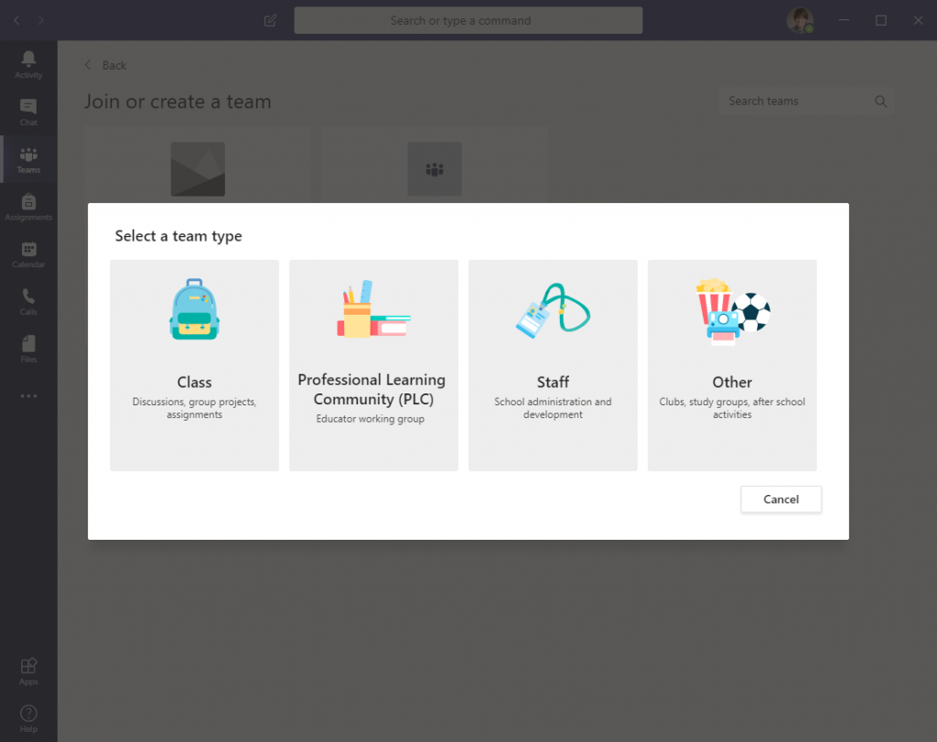The height and width of the screenshot is (742, 937).
Task: Close the Teams window
Action: coord(918,20)
